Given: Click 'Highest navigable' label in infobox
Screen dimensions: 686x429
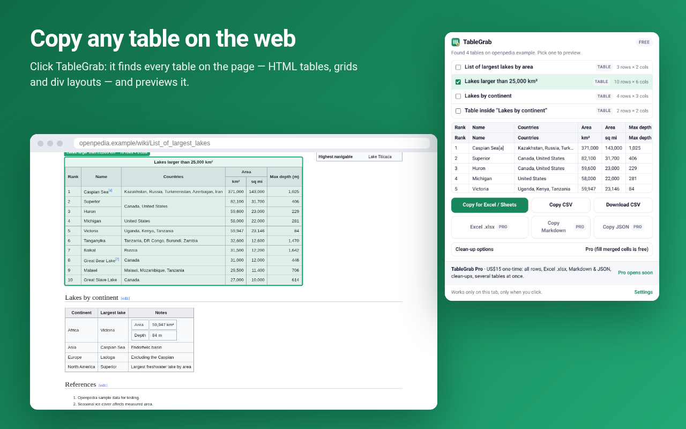Looking at the screenshot, I should [x=335, y=157].
